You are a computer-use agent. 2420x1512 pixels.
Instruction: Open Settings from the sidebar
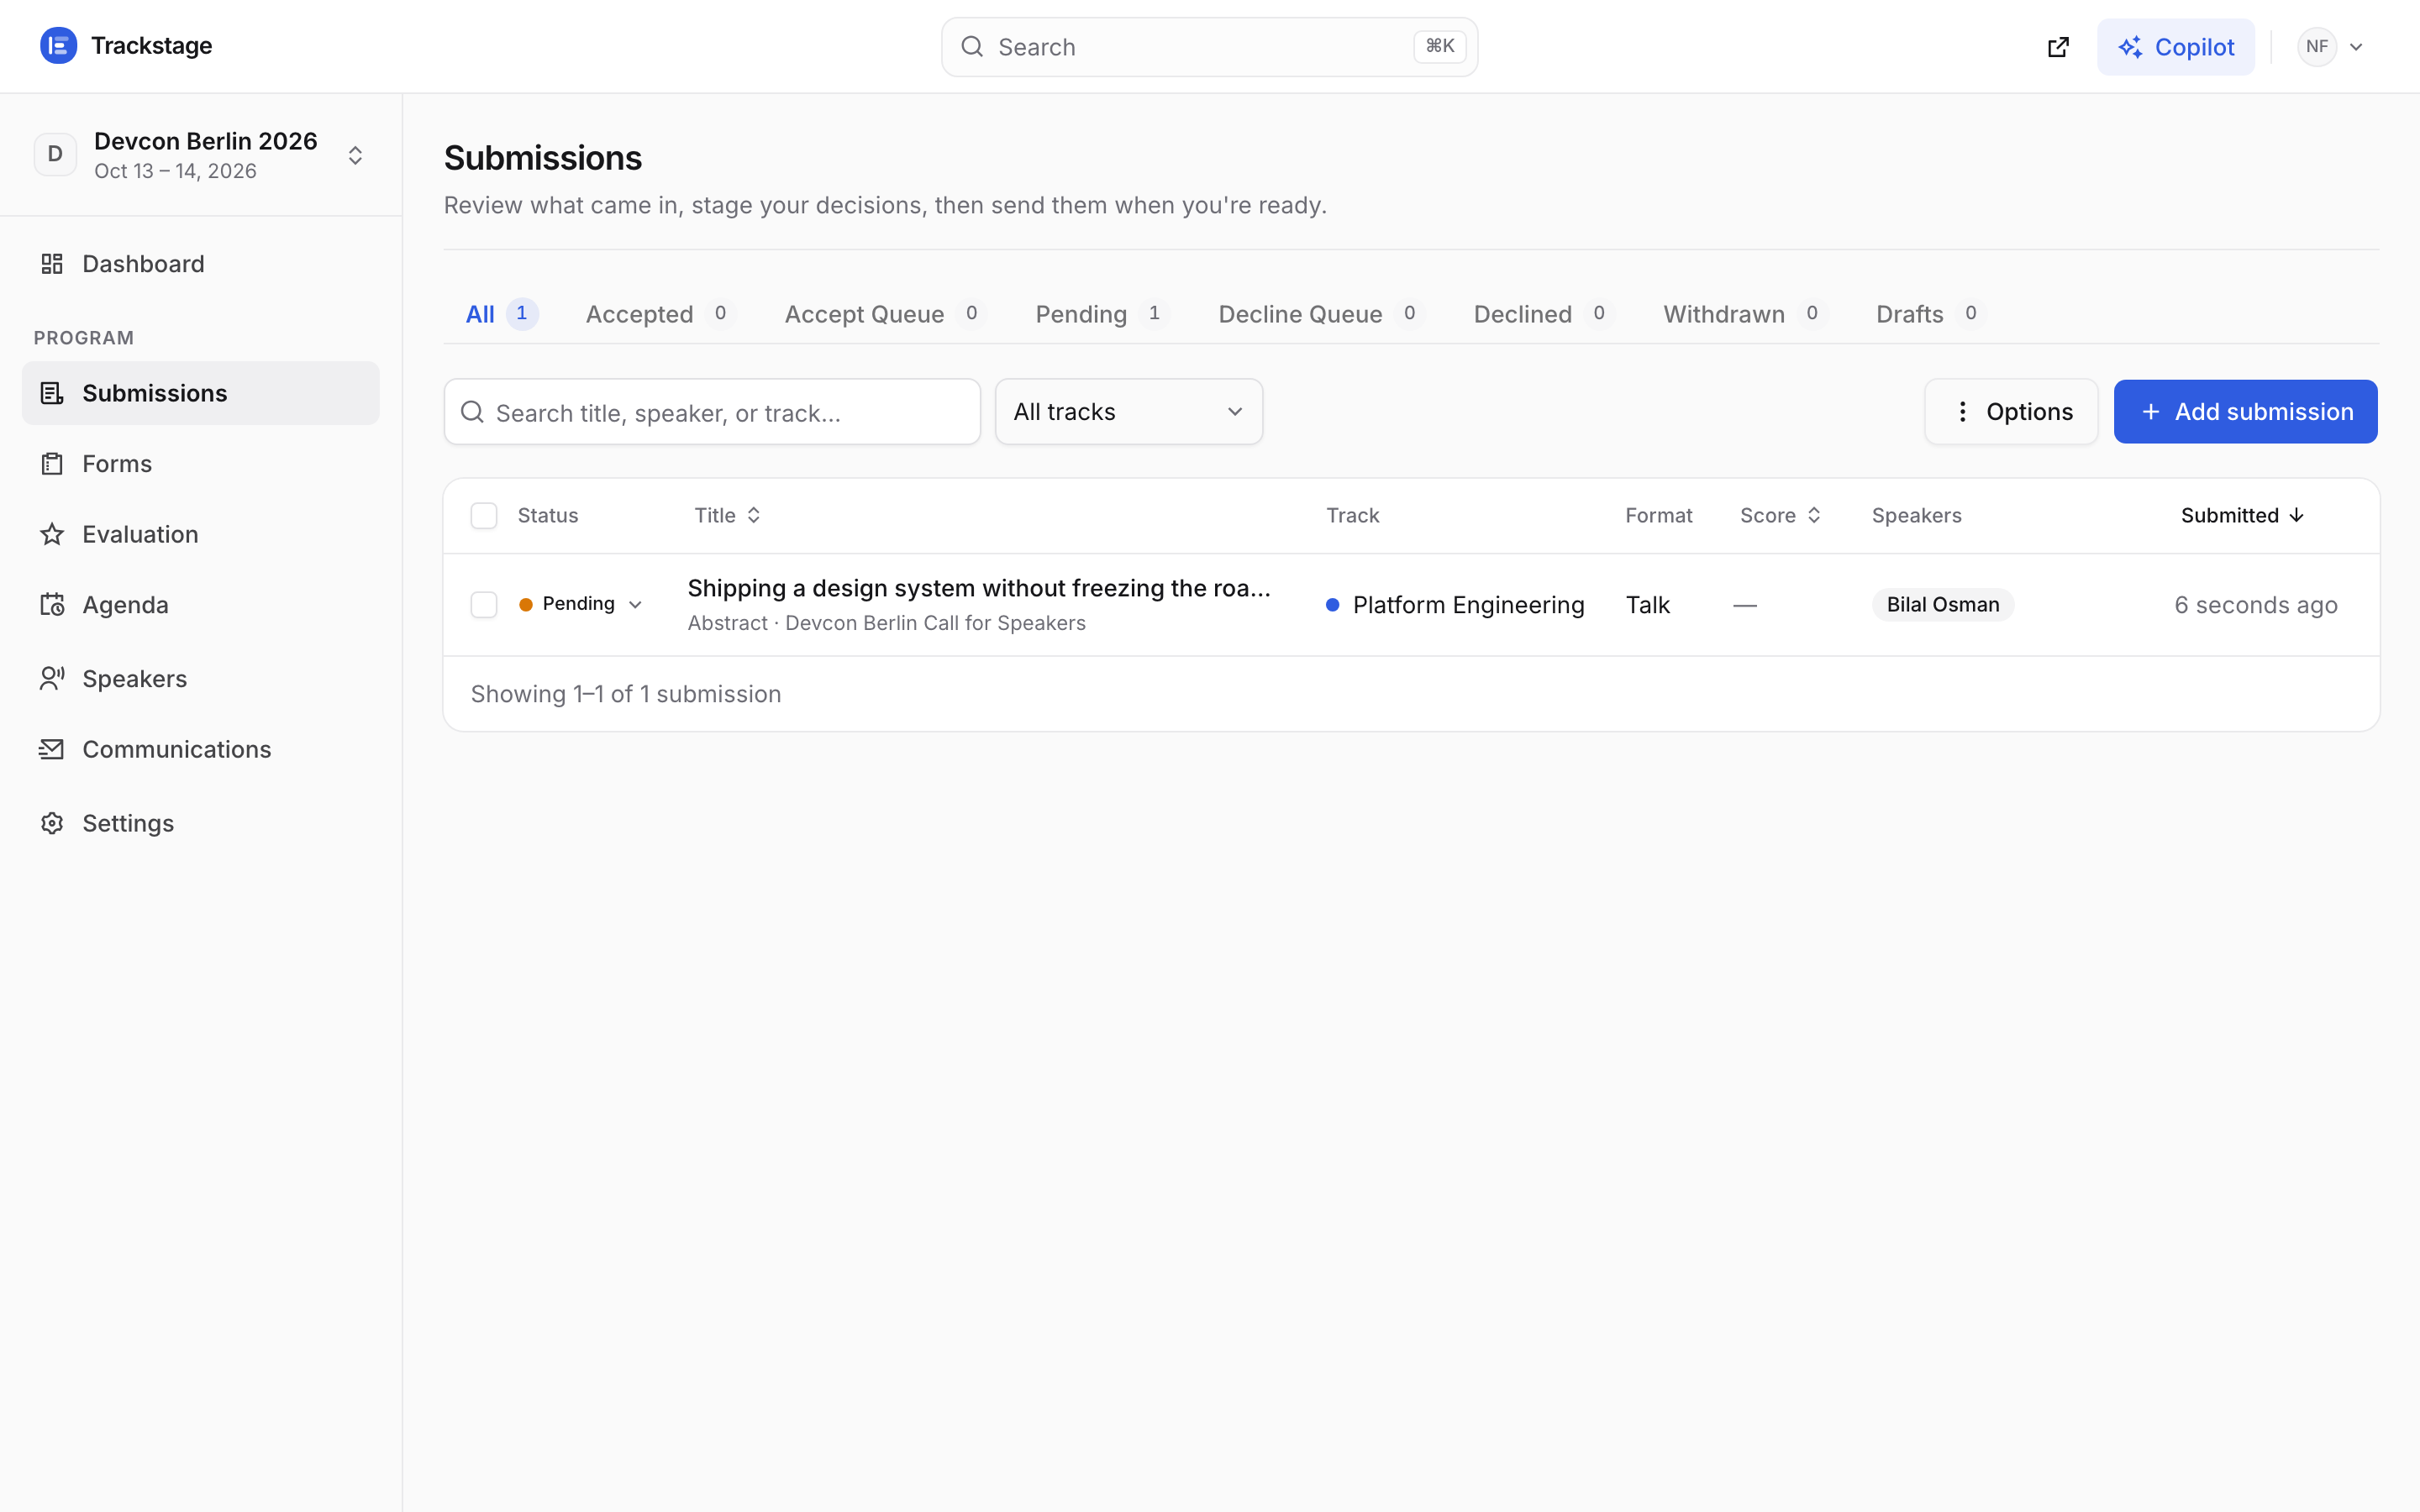(200, 823)
